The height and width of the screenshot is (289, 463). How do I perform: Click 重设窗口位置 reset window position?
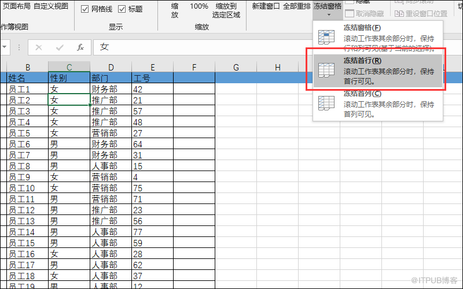pyautogui.click(x=421, y=13)
